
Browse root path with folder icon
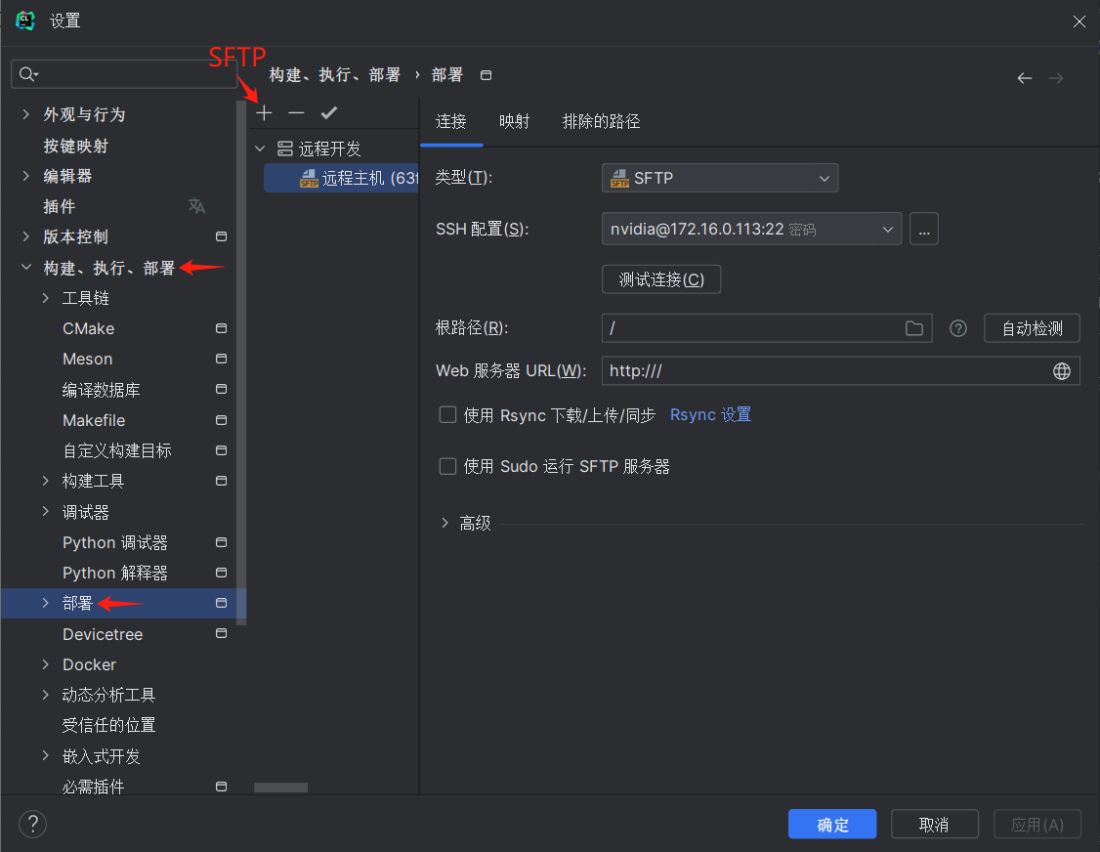click(914, 328)
